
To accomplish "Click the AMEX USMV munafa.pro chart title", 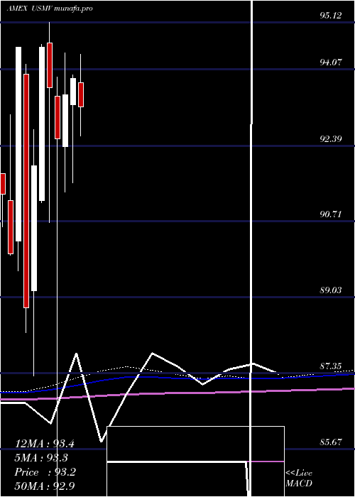I will click(50, 9).
